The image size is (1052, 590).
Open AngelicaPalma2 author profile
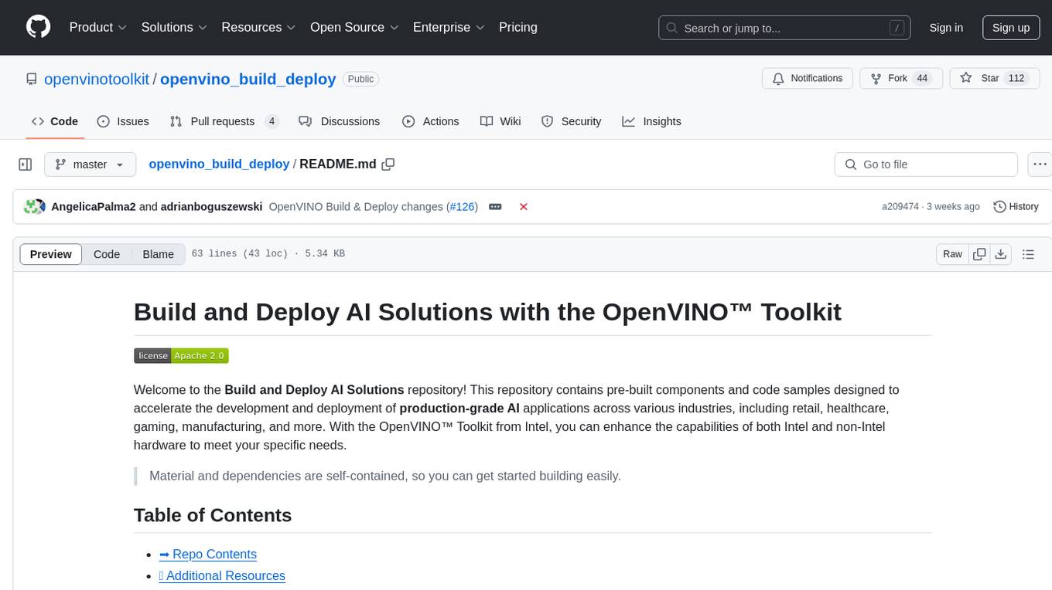(x=93, y=207)
